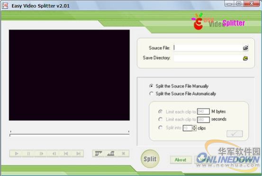Close the Easy Video Splitter window
The height and width of the screenshot is (176, 262).
(x=252, y=3)
